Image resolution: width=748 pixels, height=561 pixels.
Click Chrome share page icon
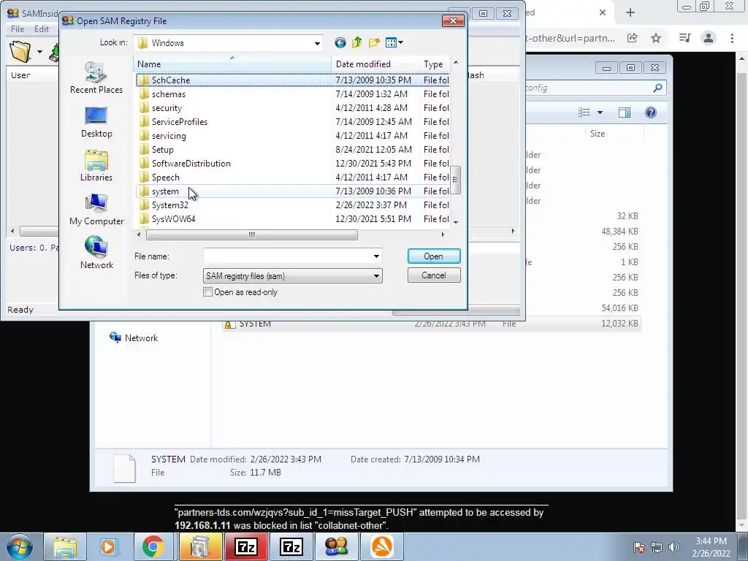[x=632, y=38]
